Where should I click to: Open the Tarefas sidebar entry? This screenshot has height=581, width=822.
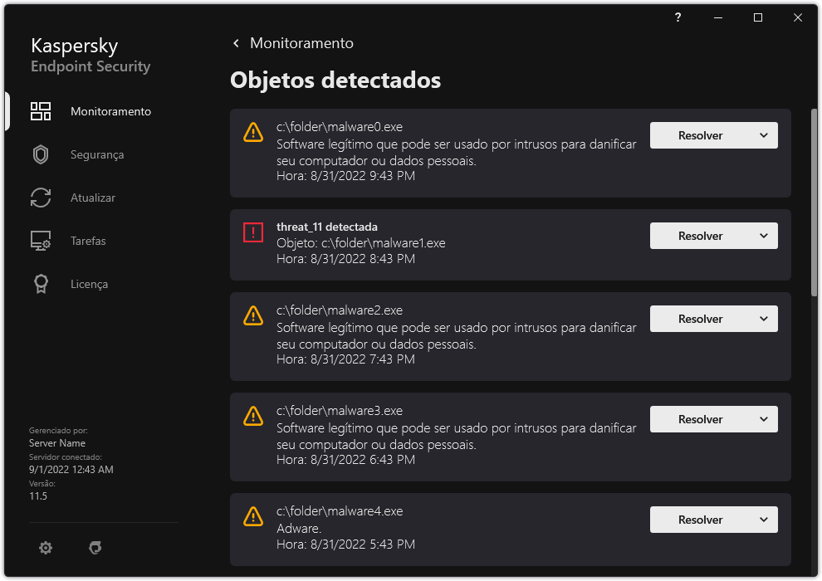[x=88, y=240]
